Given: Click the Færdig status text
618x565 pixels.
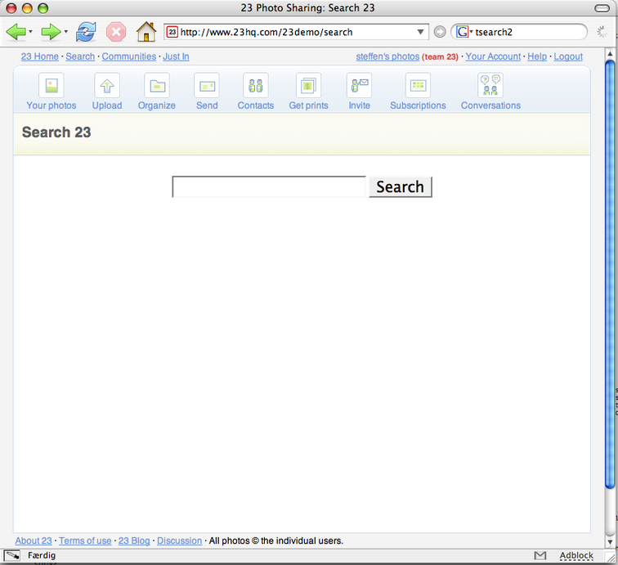Looking at the screenshot, I should pos(42,555).
